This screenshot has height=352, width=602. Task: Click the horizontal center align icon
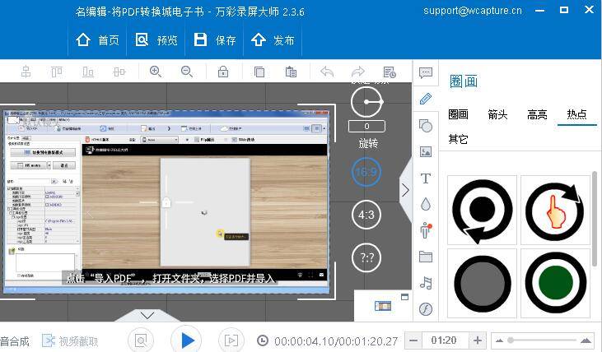point(26,72)
